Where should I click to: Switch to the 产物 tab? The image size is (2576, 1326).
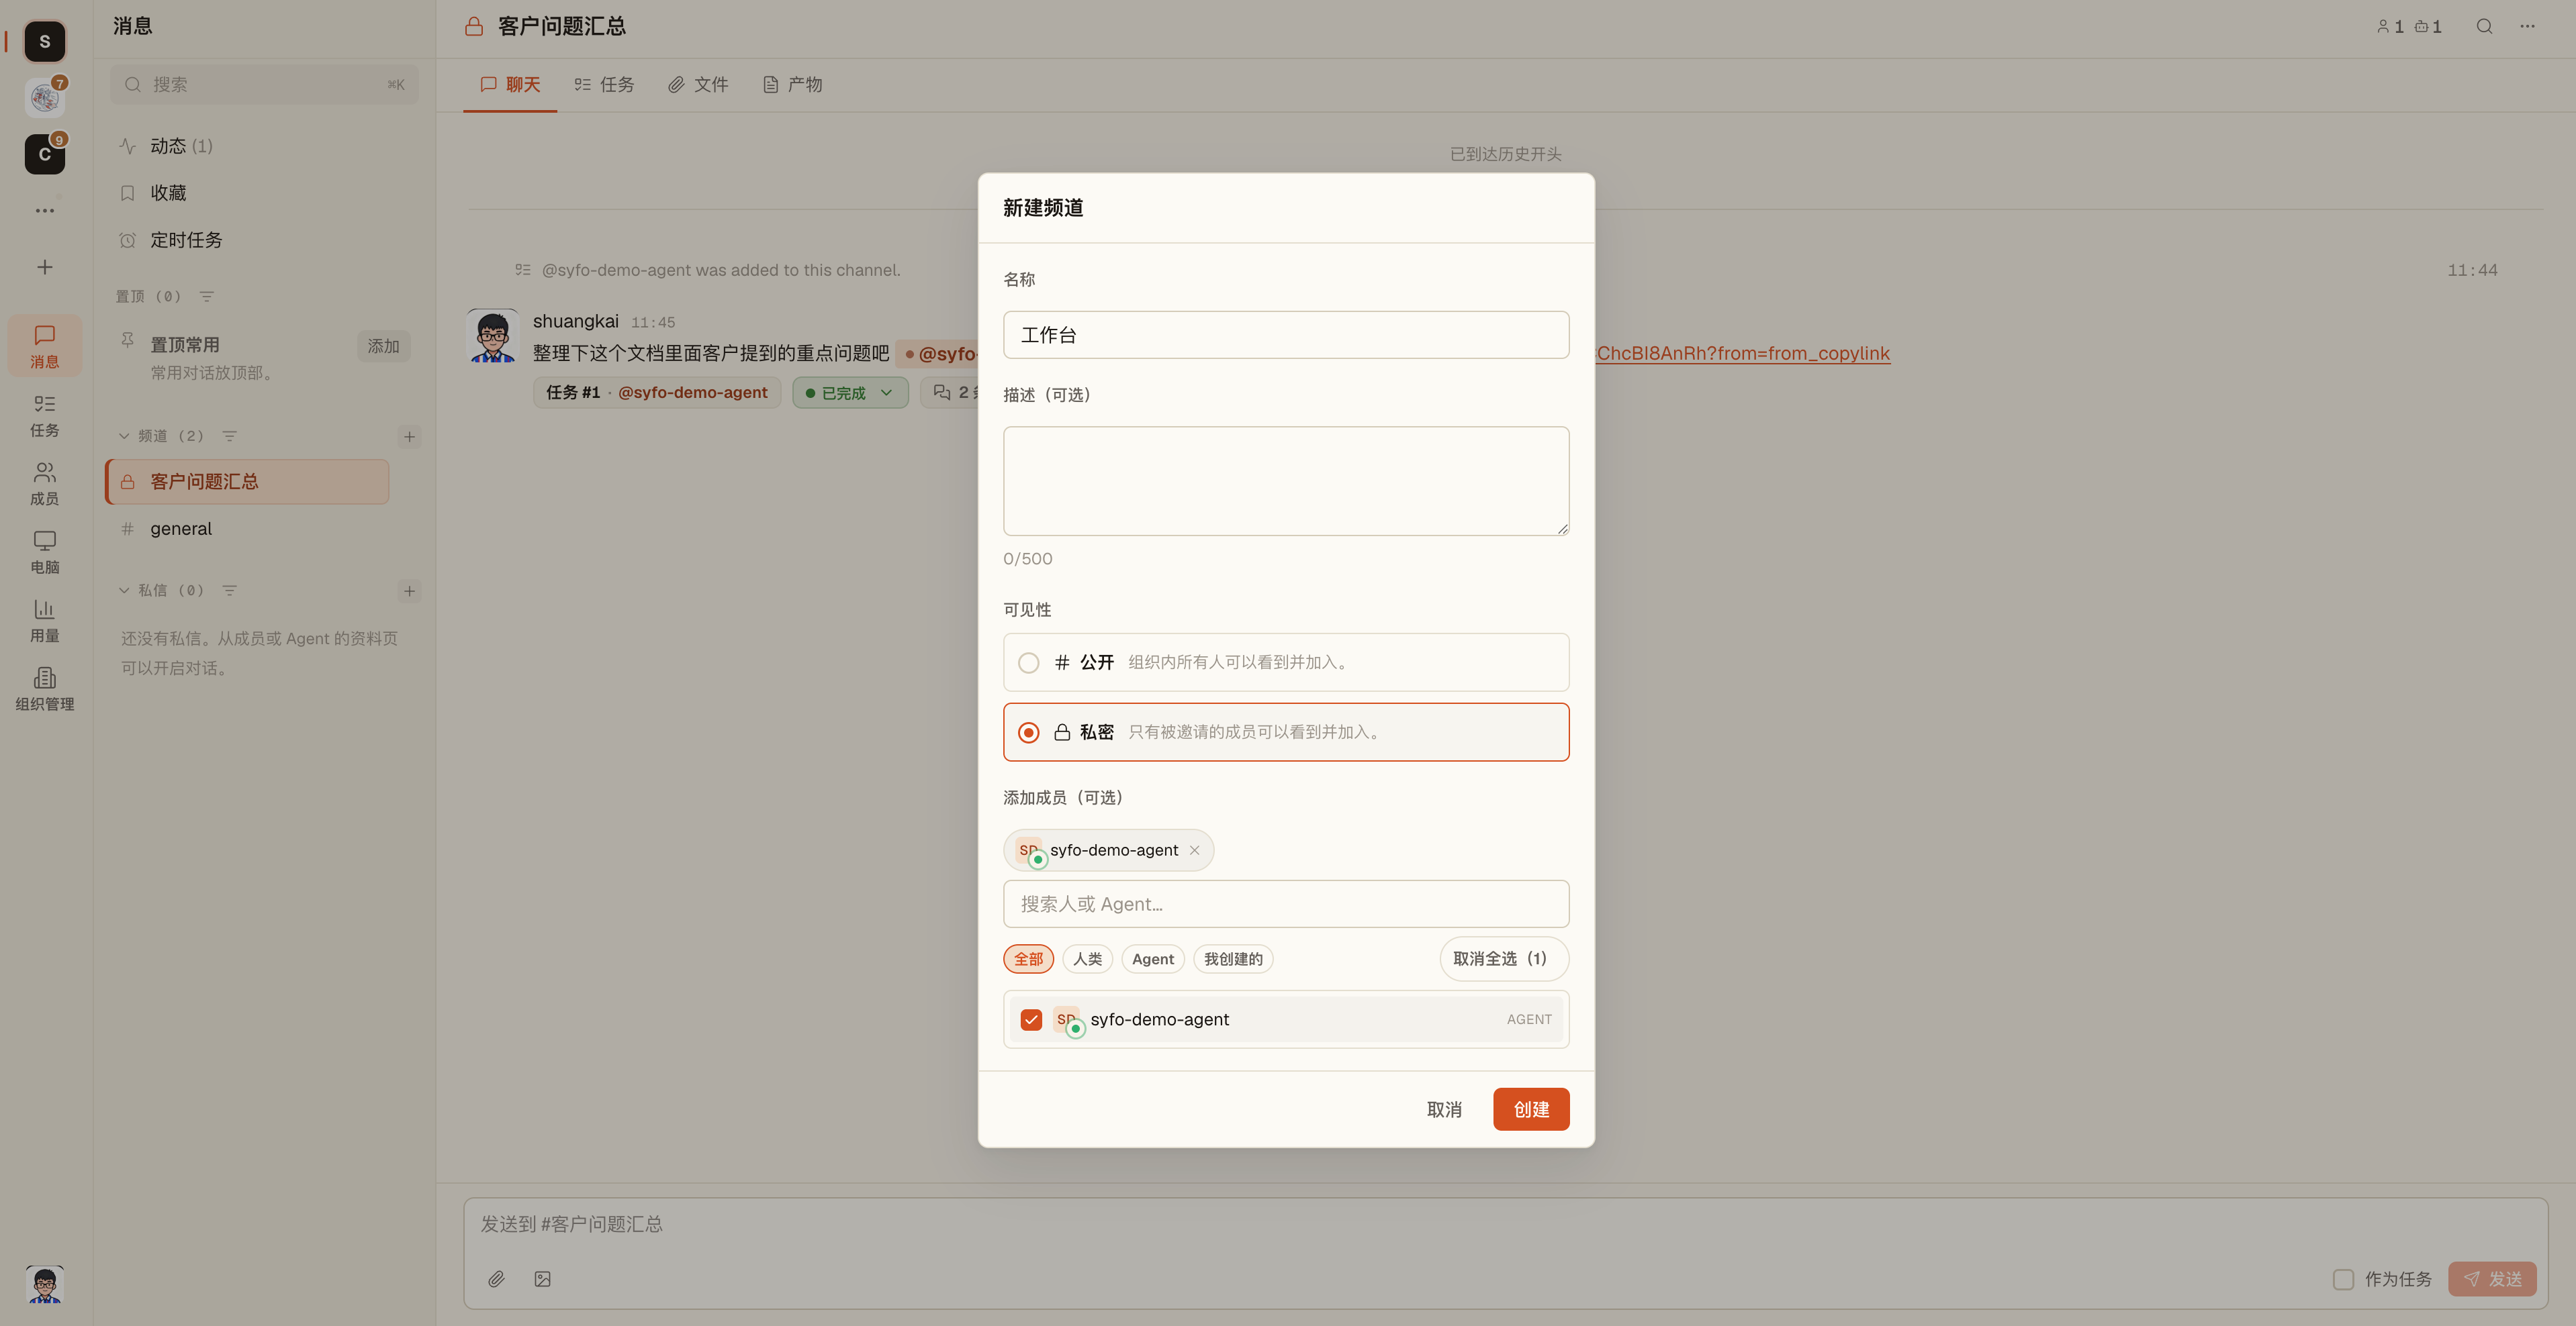point(792,85)
